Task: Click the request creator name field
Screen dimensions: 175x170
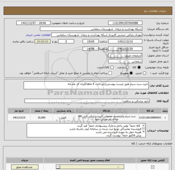Action: (x=97, y=35)
